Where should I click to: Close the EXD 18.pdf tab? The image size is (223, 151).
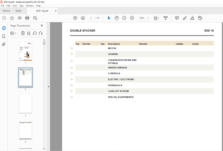tap(56, 11)
